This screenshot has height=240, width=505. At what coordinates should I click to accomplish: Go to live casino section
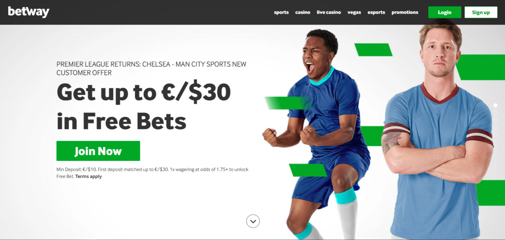329,12
